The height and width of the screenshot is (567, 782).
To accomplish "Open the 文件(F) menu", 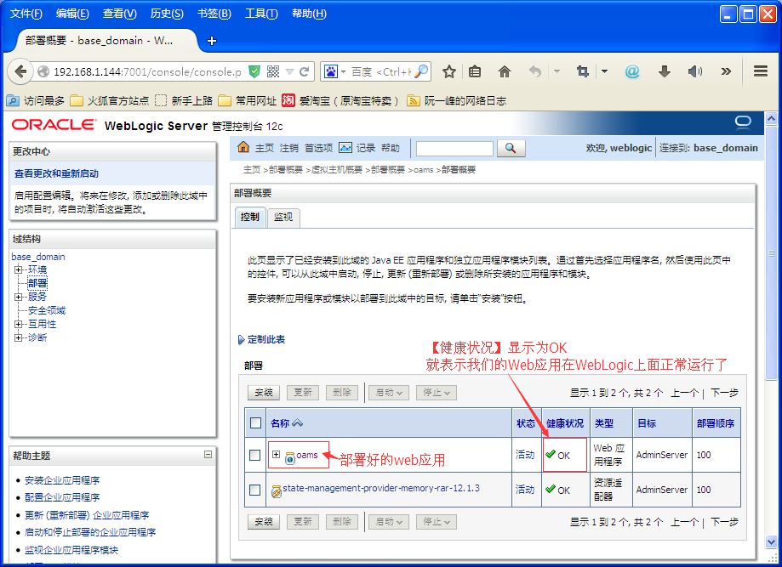I will coord(26,14).
